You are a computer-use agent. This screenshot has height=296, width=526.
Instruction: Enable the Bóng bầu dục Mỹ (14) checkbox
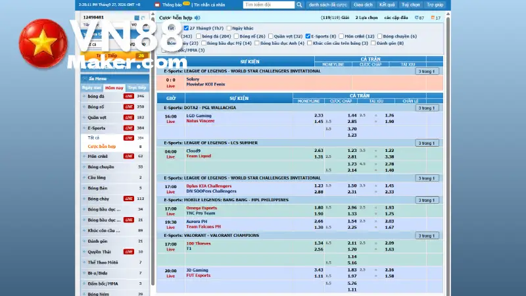pos(204,43)
